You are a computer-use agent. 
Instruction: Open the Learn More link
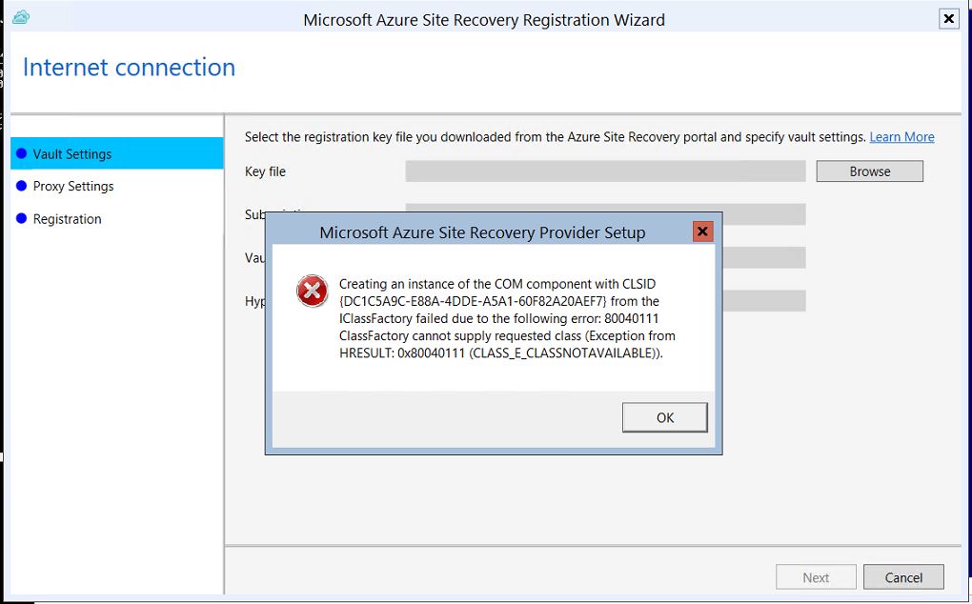tap(901, 137)
